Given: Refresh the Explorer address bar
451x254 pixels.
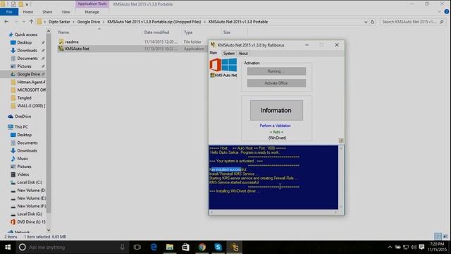Looking at the screenshot, I should tap(373, 22).
